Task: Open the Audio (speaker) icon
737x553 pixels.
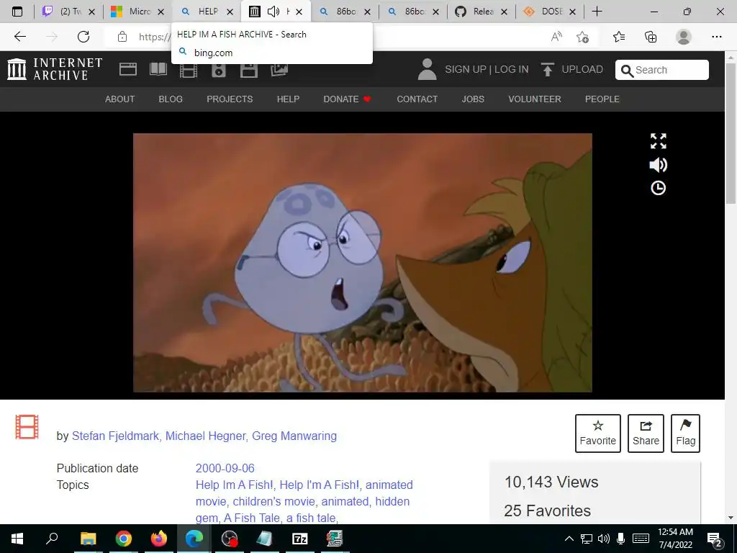Action: coord(219,70)
